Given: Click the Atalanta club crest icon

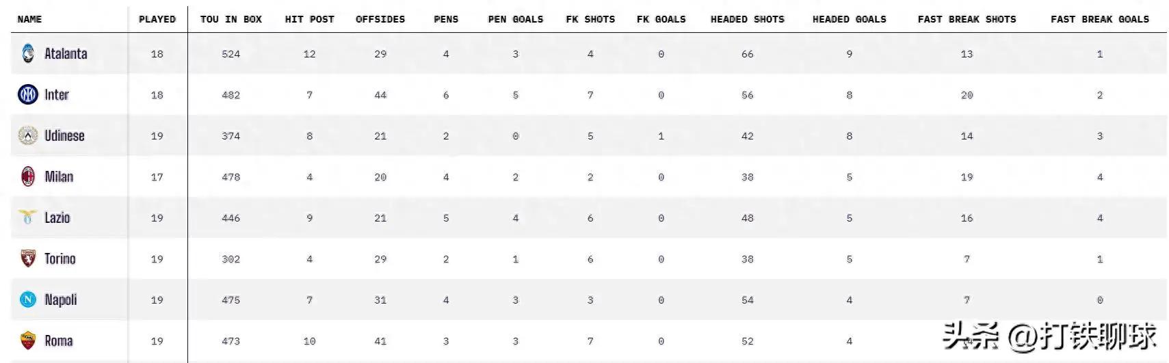Looking at the screenshot, I should click(x=28, y=53).
